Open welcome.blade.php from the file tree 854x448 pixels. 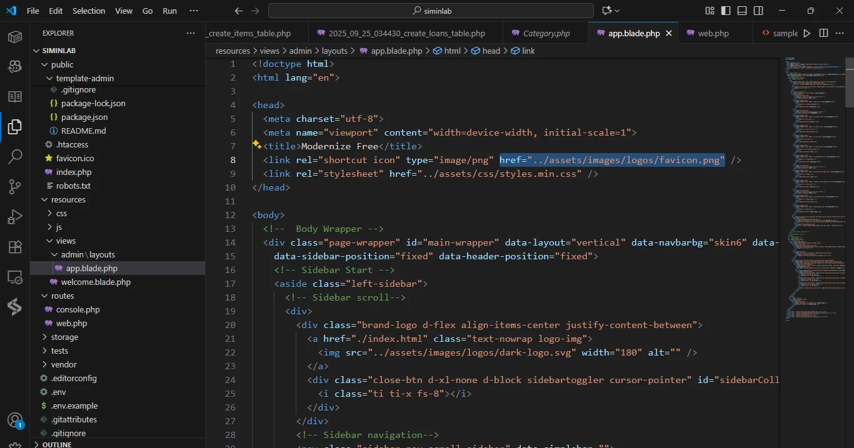click(x=96, y=282)
